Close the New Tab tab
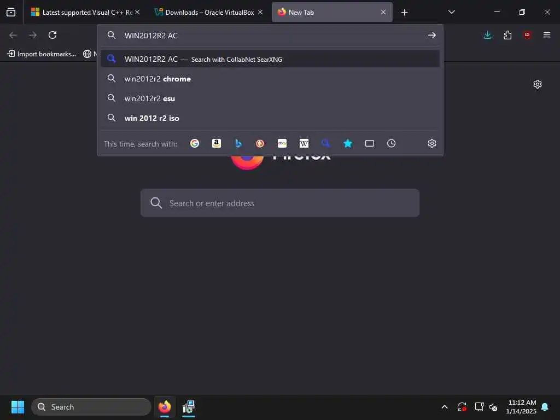The width and height of the screenshot is (560, 420). (x=383, y=12)
